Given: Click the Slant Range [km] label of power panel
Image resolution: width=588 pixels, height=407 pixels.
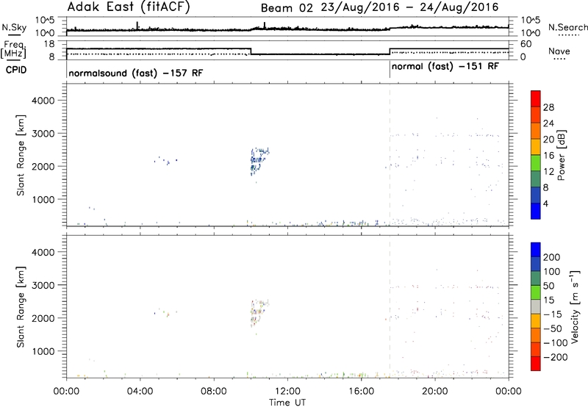Looking at the screenshot, I should point(21,155).
